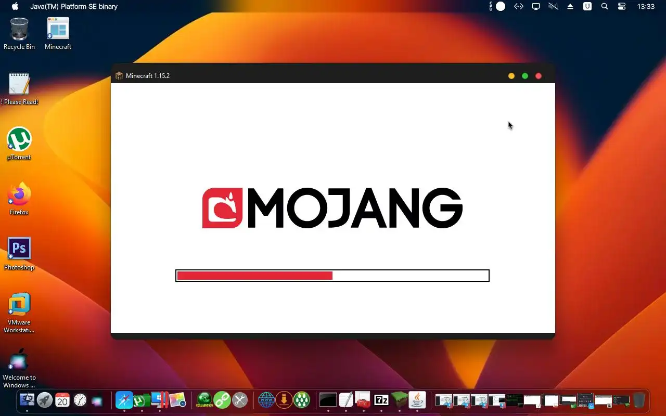666x416 pixels.
Task: Open the blurred purple app icon in the dock
Action: click(x=98, y=401)
